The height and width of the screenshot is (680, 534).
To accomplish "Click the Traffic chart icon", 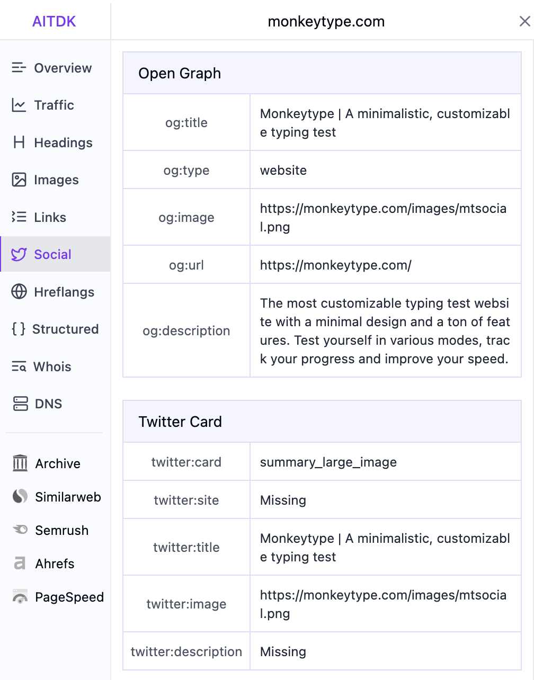I will click(x=19, y=105).
